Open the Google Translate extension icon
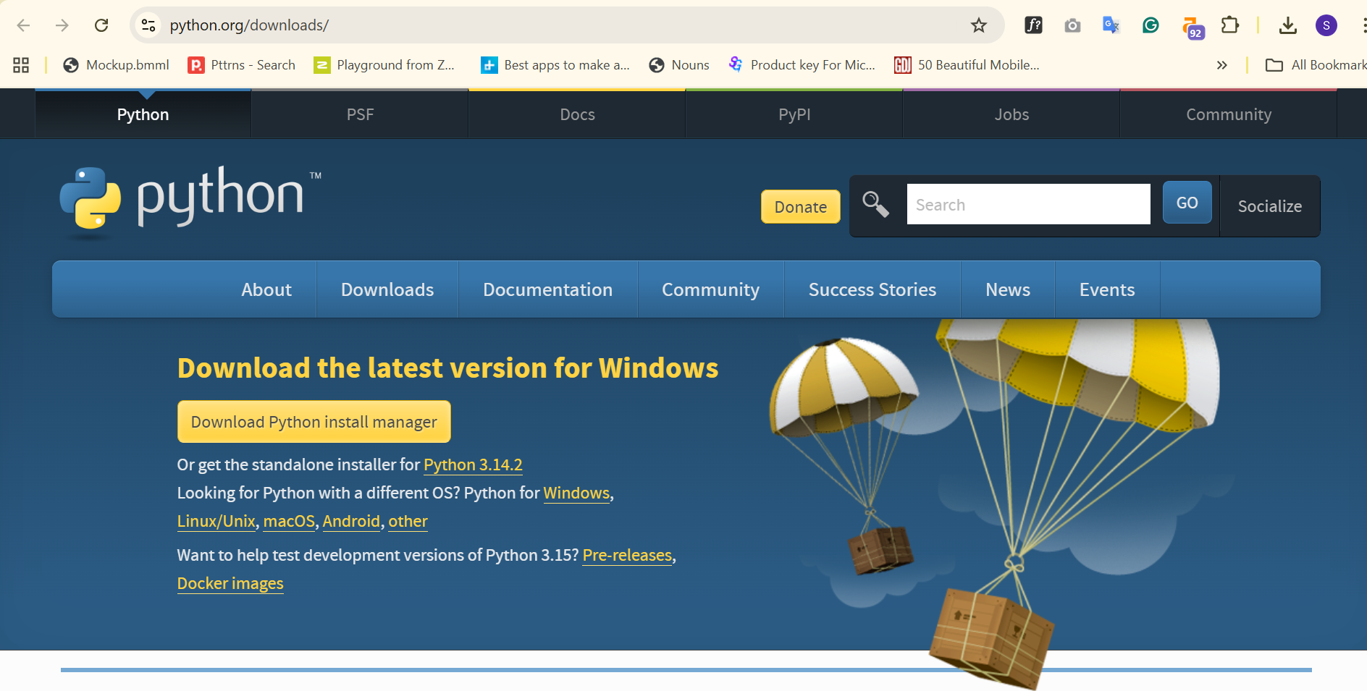The image size is (1367, 691). [1111, 25]
